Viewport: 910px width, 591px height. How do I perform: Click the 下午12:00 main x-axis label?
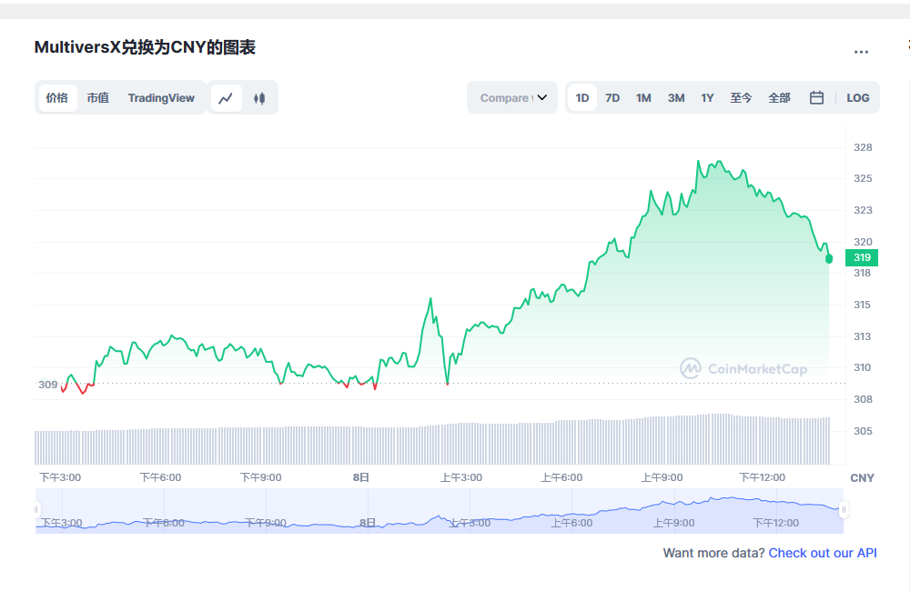tap(762, 477)
